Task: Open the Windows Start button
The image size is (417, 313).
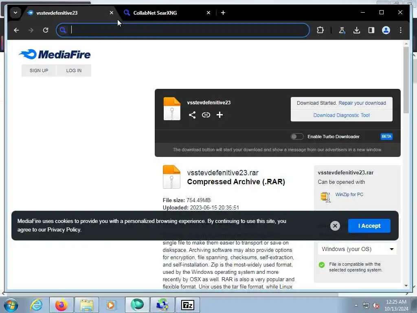Action: click(x=11, y=305)
